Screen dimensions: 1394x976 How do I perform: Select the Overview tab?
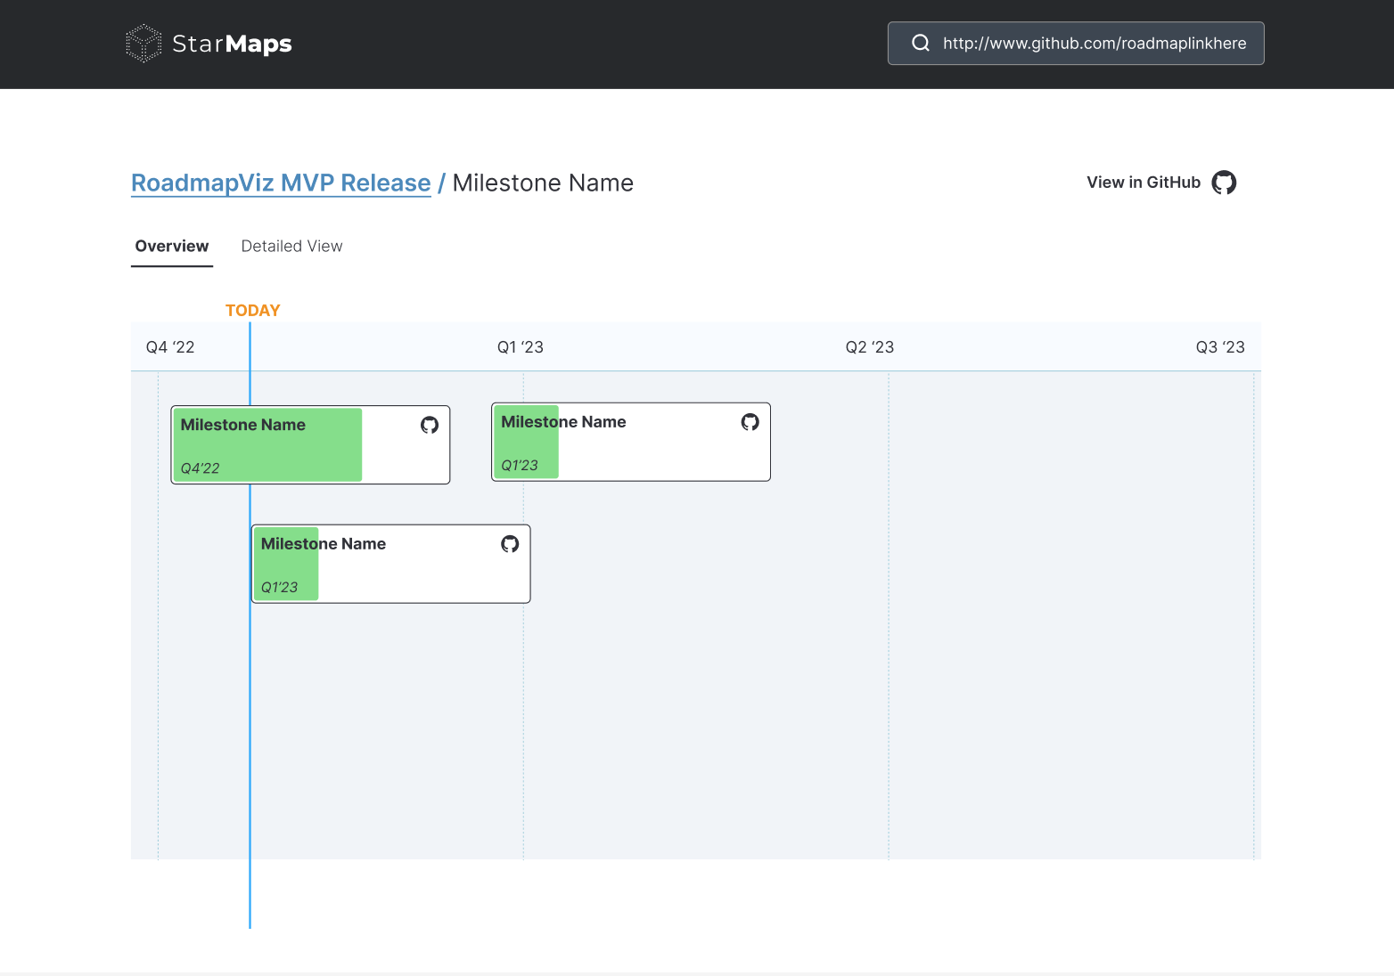click(x=171, y=246)
